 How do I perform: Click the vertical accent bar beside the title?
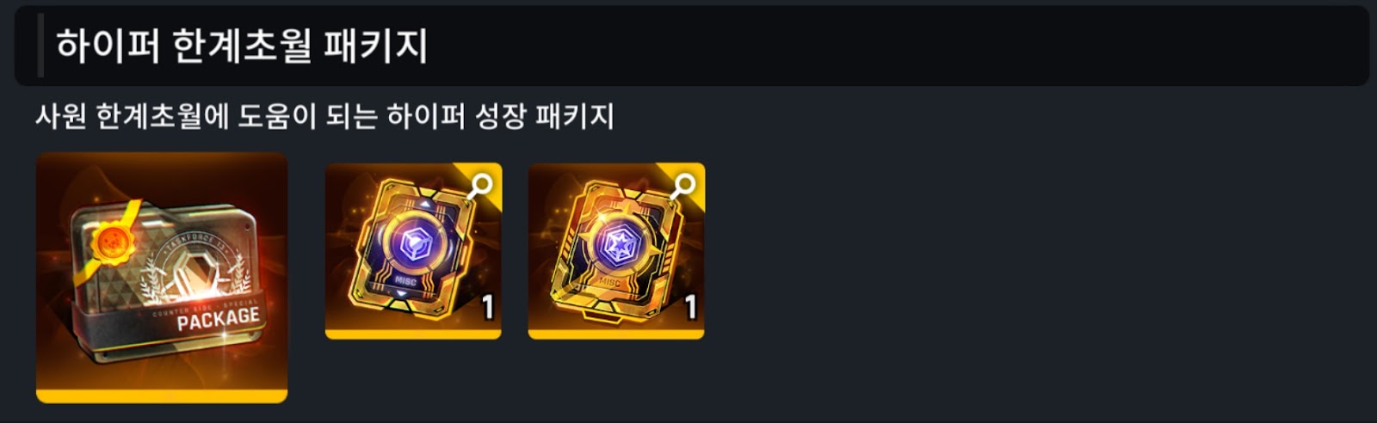tap(40, 46)
